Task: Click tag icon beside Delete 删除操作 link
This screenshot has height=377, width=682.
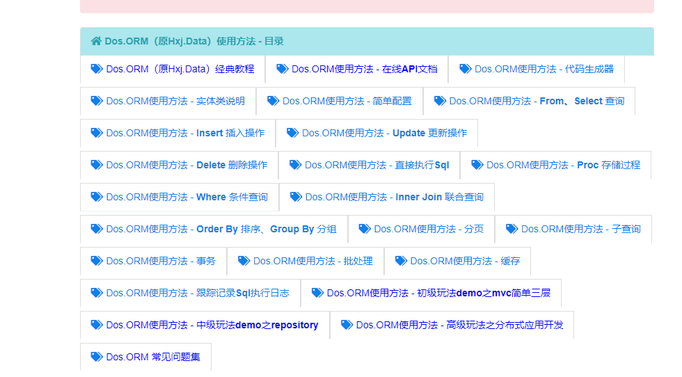Action: click(97, 165)
